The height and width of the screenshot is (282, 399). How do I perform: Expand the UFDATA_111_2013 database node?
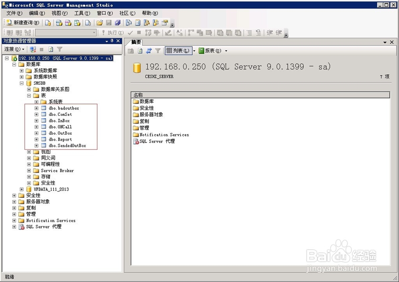click(22, 189)
